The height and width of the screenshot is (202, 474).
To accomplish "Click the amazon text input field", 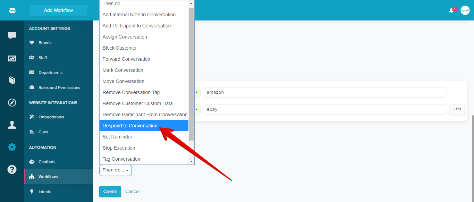I will click(325, 92).
